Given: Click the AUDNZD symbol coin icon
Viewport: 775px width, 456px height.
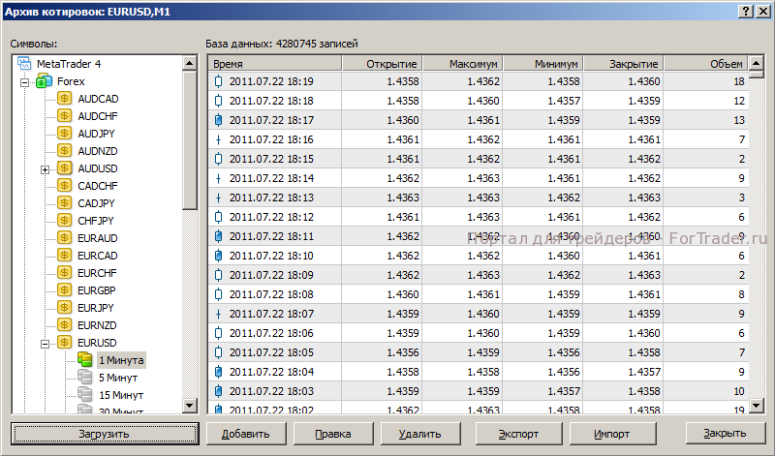Looking at the screenshot, I should 64,151.
